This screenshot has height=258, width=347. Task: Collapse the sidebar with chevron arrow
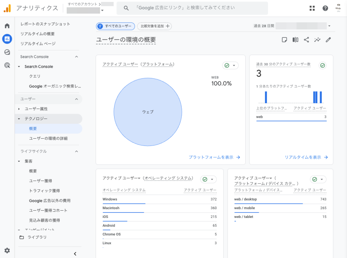(75, 254)
